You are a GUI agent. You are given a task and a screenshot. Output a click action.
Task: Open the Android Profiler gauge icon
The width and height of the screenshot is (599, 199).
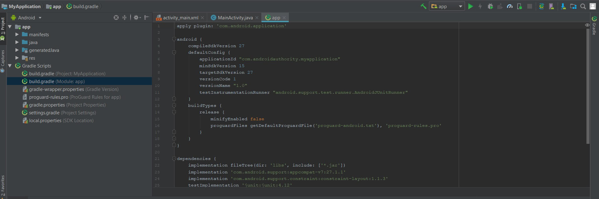click(x=510, y=6)
